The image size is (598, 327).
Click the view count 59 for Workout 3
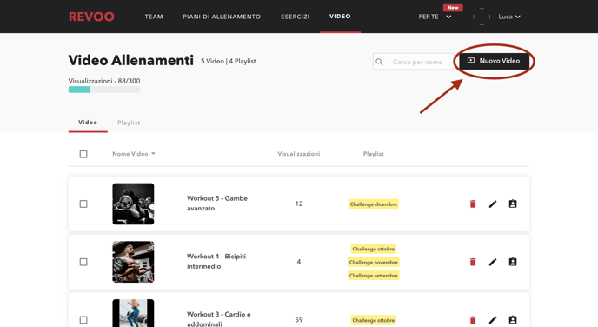pyautogui.click(x=299, y=320)
